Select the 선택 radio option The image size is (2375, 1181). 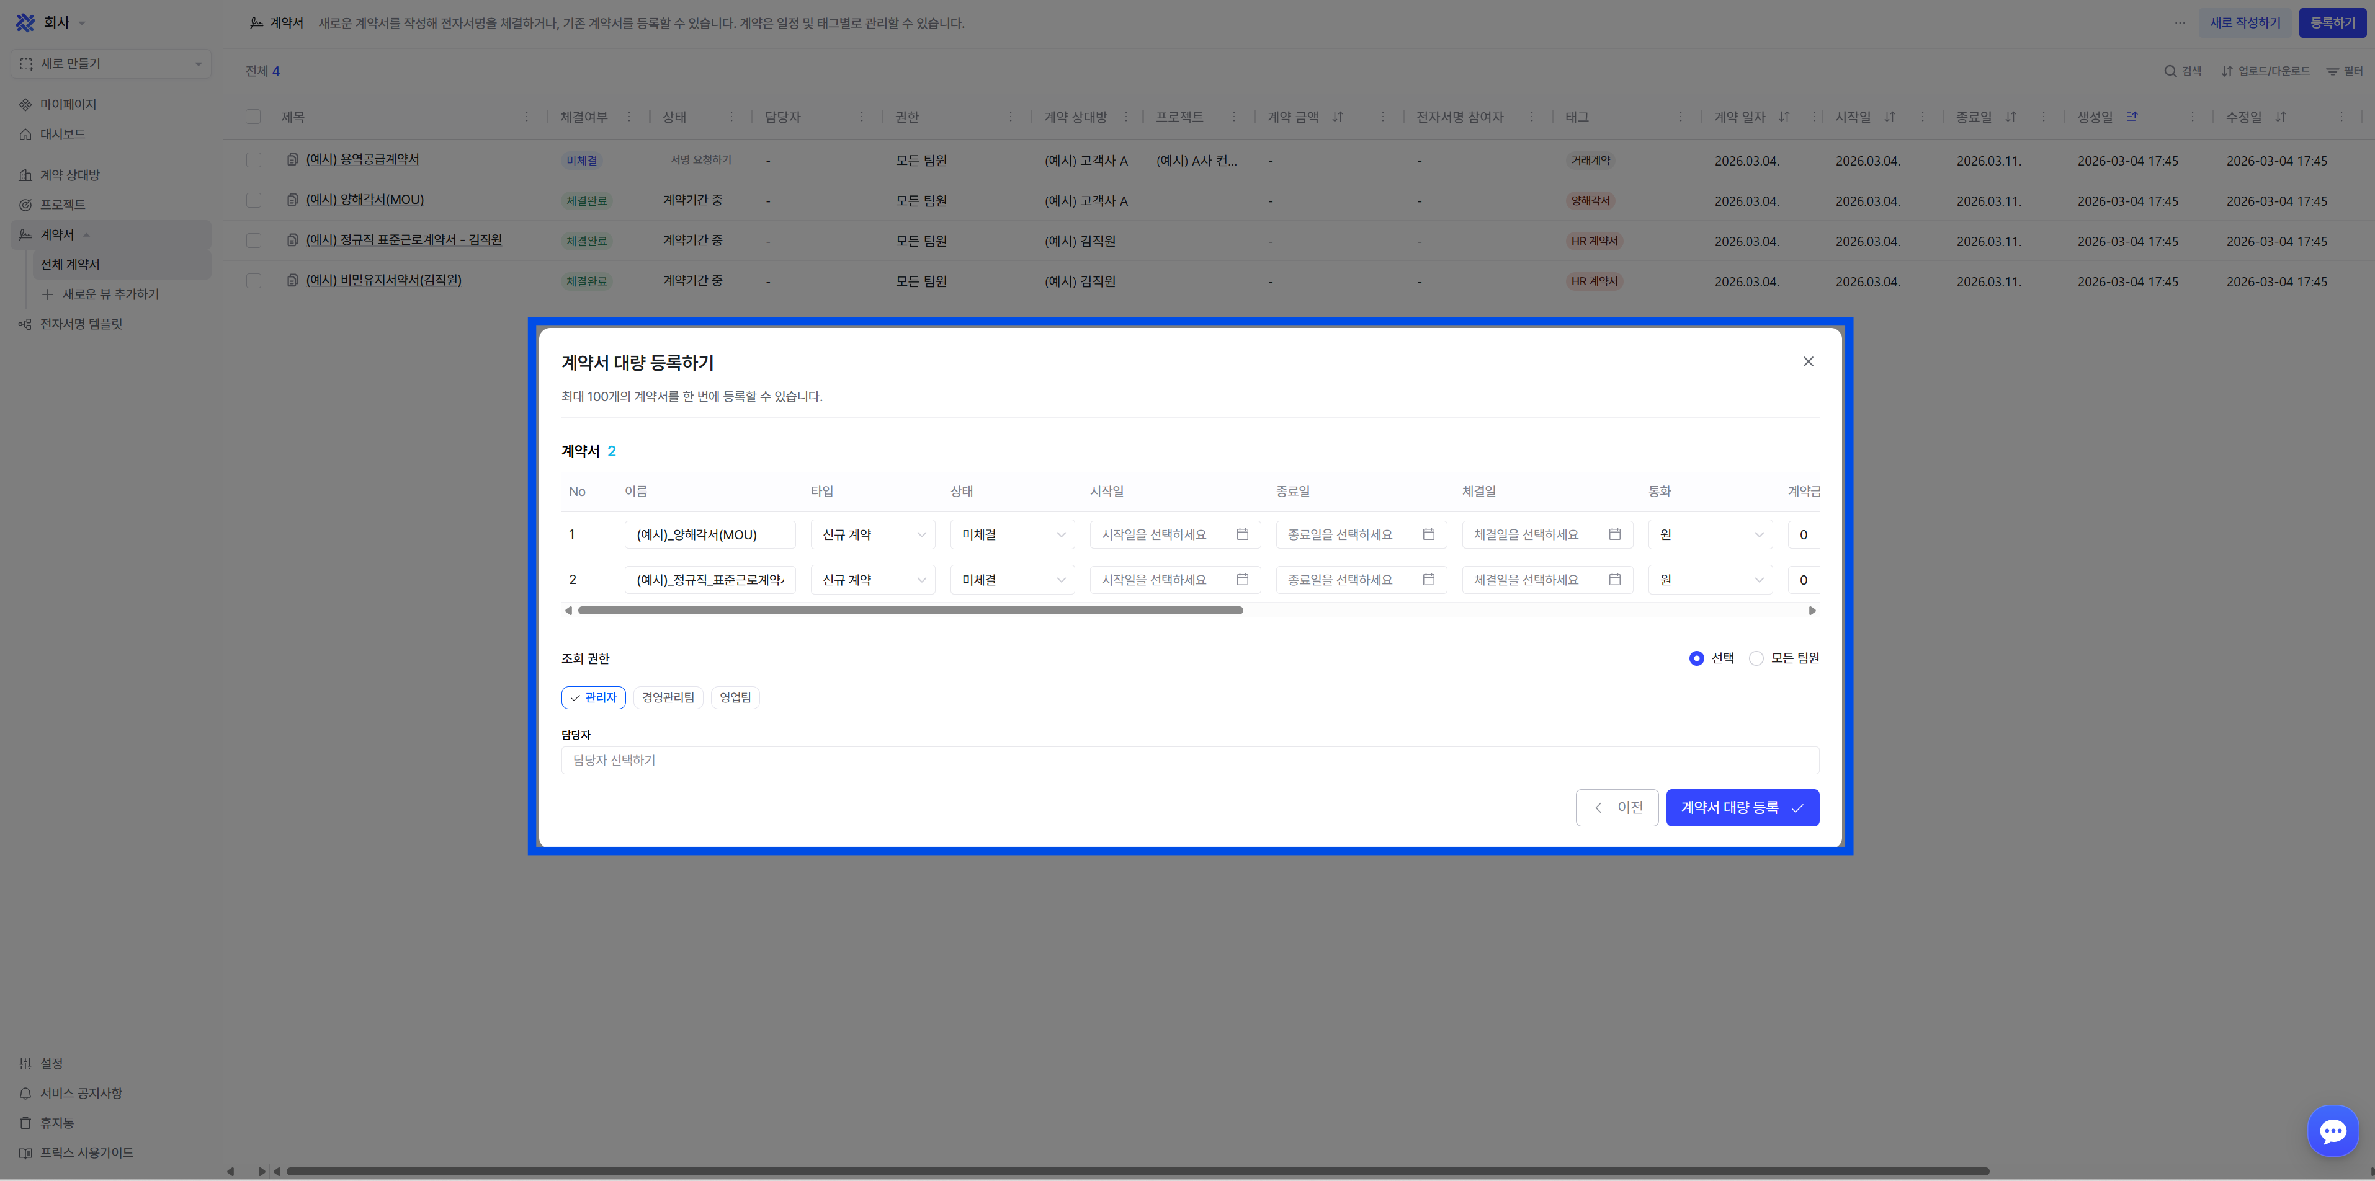click(x=1696, y=658)
